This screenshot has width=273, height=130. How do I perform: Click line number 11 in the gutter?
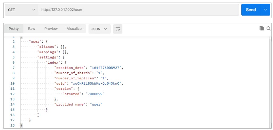[12, 89]
